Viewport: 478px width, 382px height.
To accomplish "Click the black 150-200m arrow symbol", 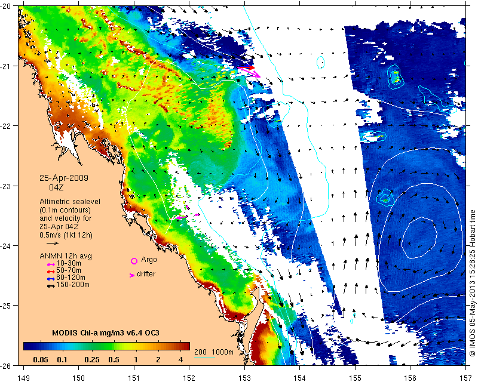I will pyautogui.click(x=51, y=286).
